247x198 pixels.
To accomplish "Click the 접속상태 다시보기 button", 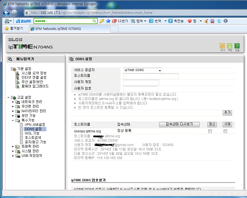I will point(179,124).
